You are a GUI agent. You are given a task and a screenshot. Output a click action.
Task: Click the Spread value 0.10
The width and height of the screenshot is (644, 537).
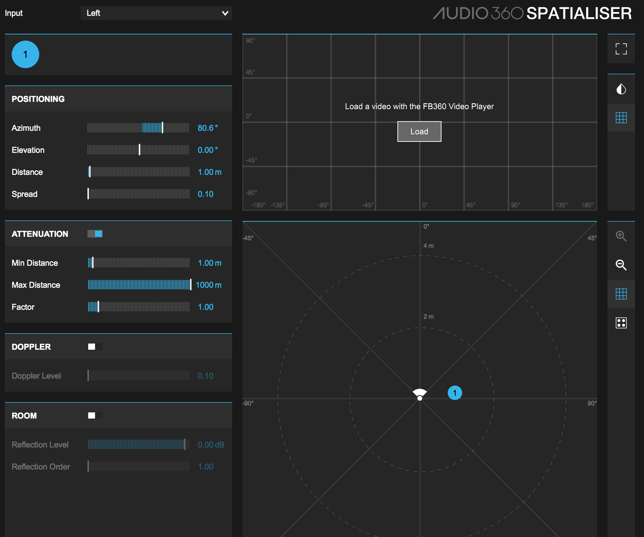point(206,194)
